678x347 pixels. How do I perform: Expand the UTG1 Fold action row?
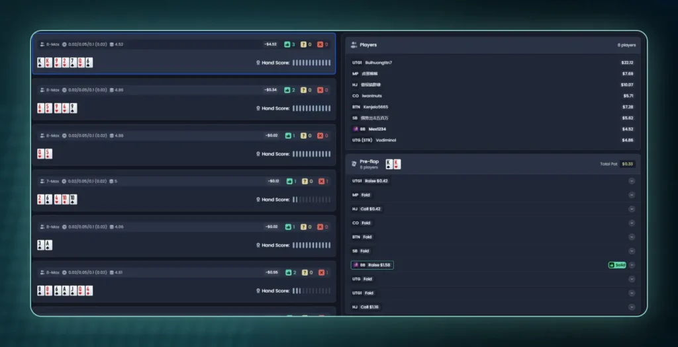click(632, 293)
